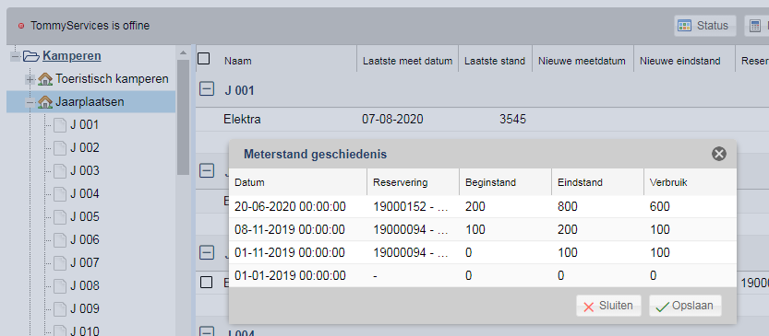Click the page icon beside J 007
Screen dimensions: 769x336
coord(59,263)
